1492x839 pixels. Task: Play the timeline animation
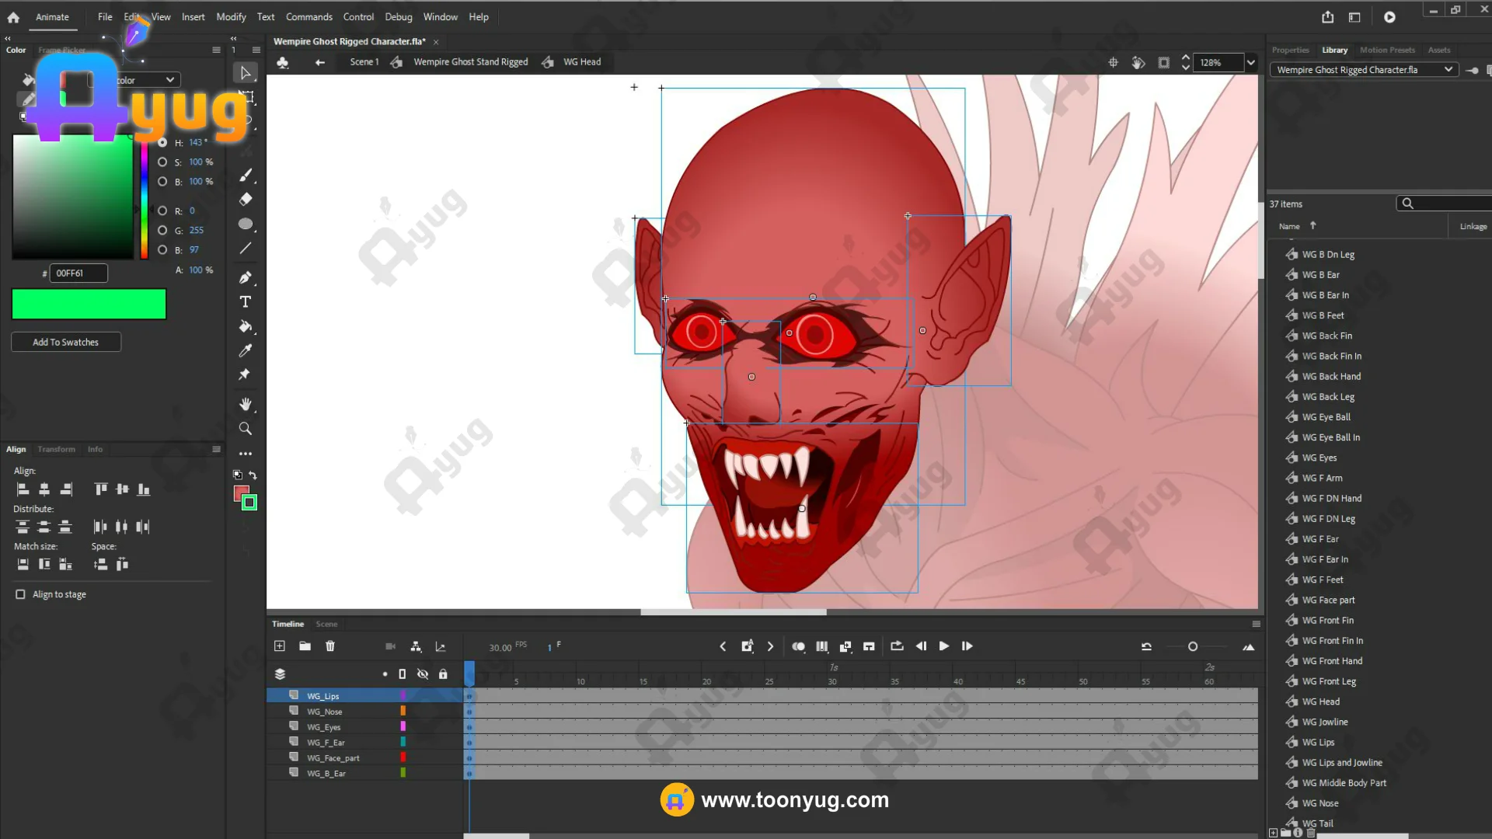[x=944, y=646]
